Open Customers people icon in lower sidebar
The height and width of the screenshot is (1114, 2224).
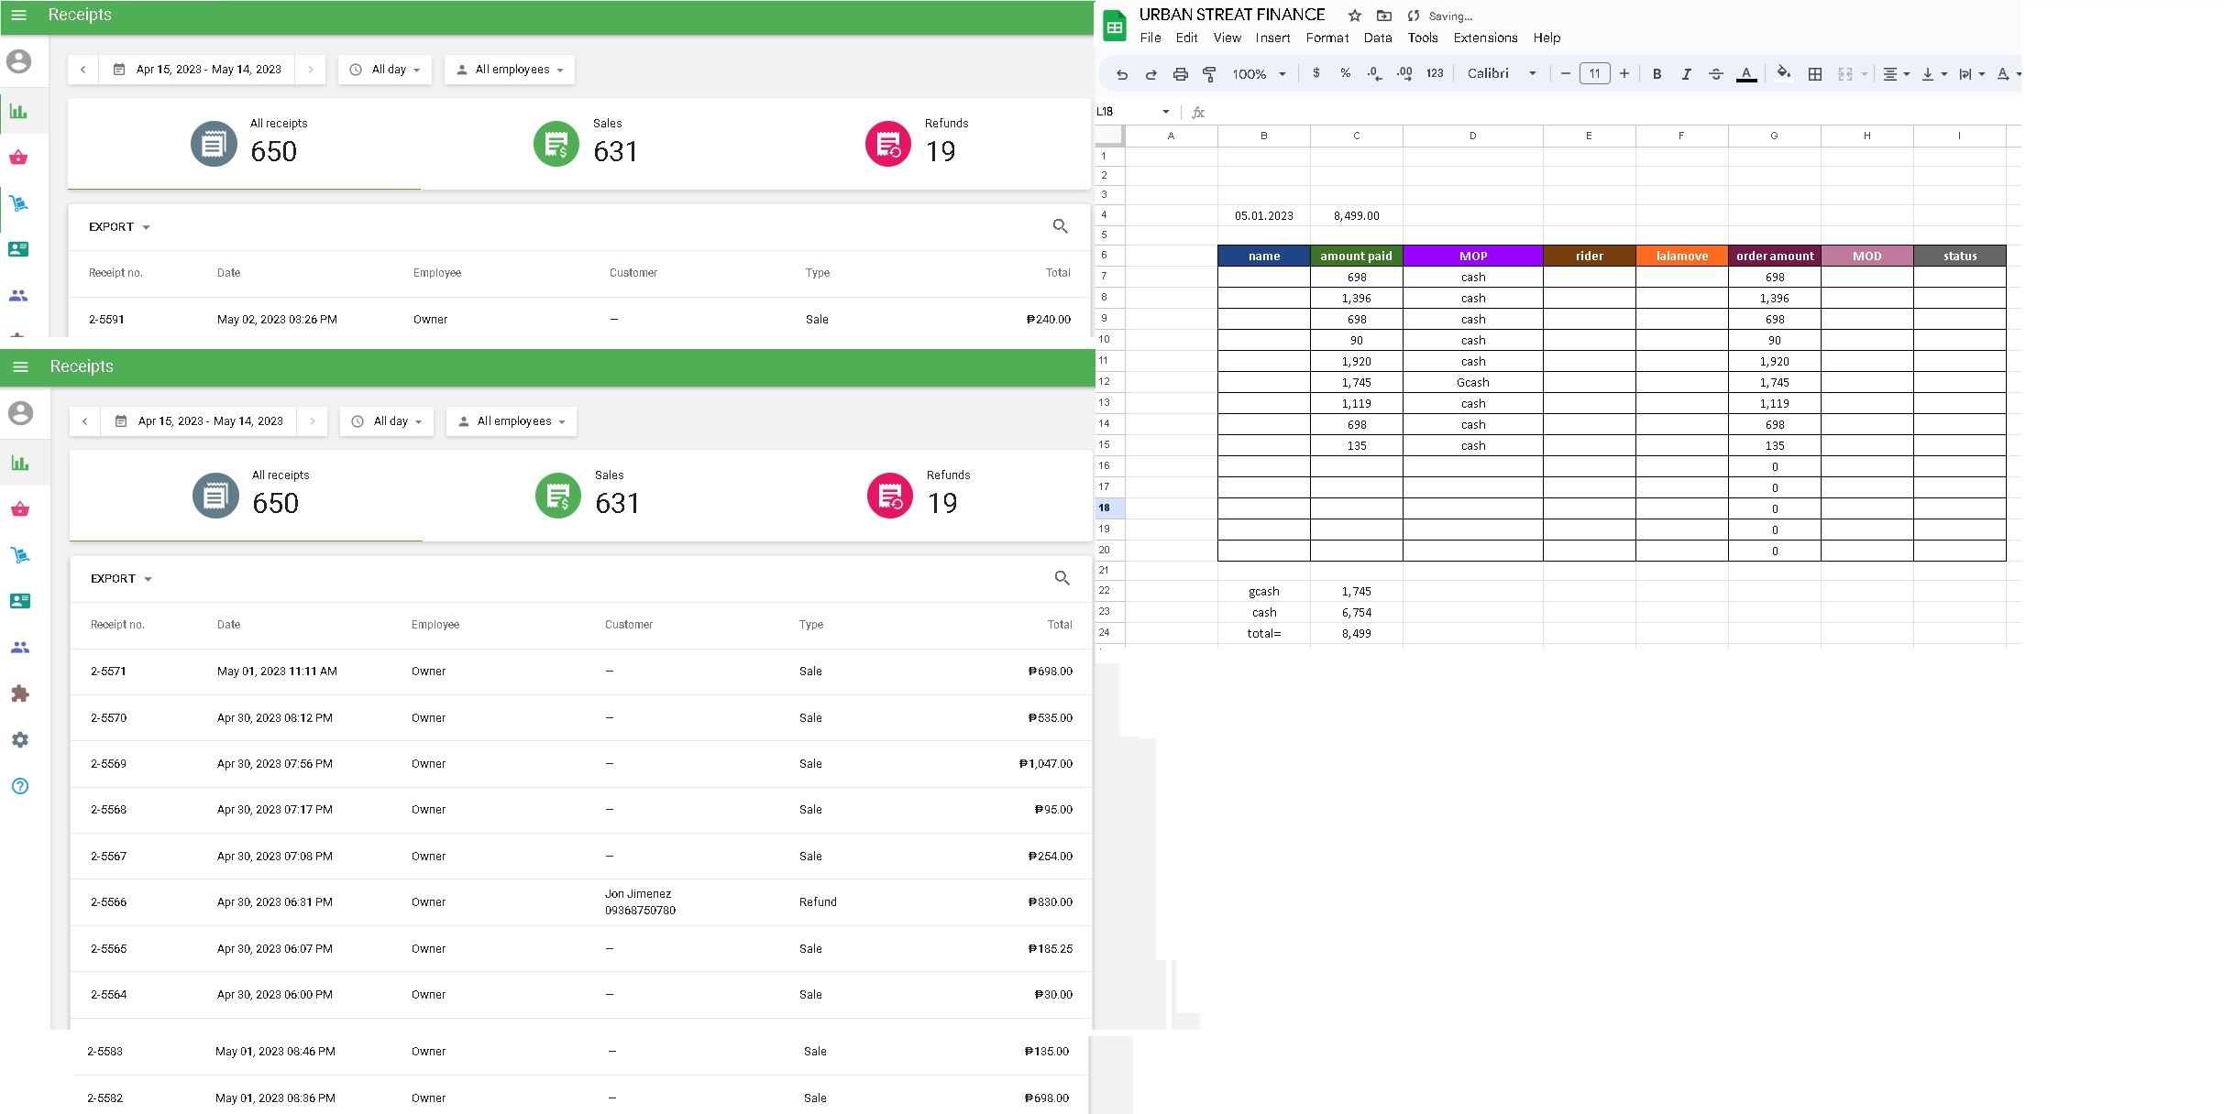(x=20, y=648)
